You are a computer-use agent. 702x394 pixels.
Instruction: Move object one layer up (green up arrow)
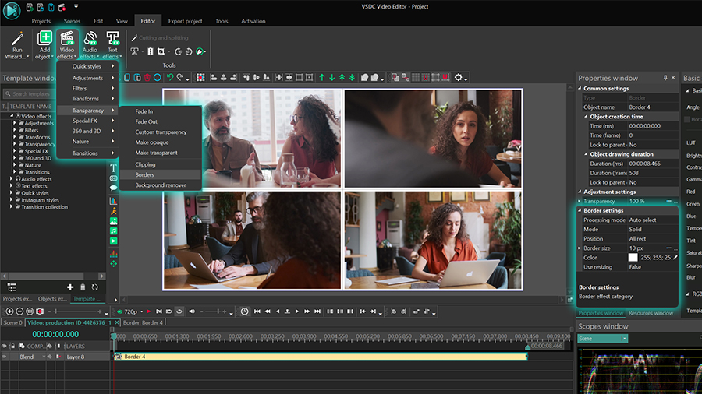[322, 77]
